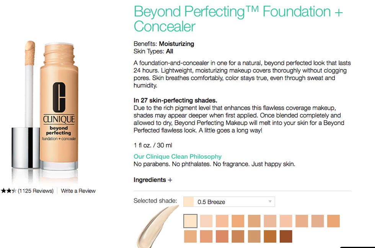Screen dimensions: 375x248
Task: Choose the sixth swatch in the bottom row
Action: pos(270,237)
